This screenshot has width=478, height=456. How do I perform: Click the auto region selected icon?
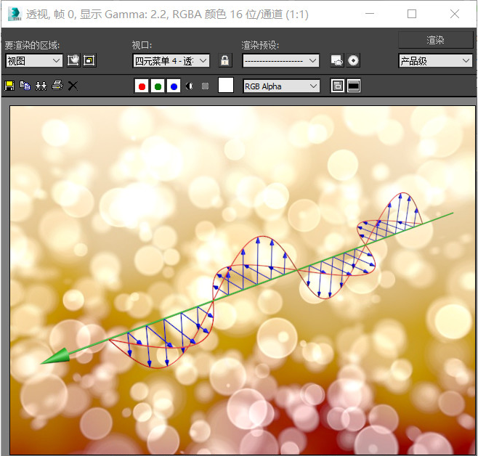coord(89,60)
